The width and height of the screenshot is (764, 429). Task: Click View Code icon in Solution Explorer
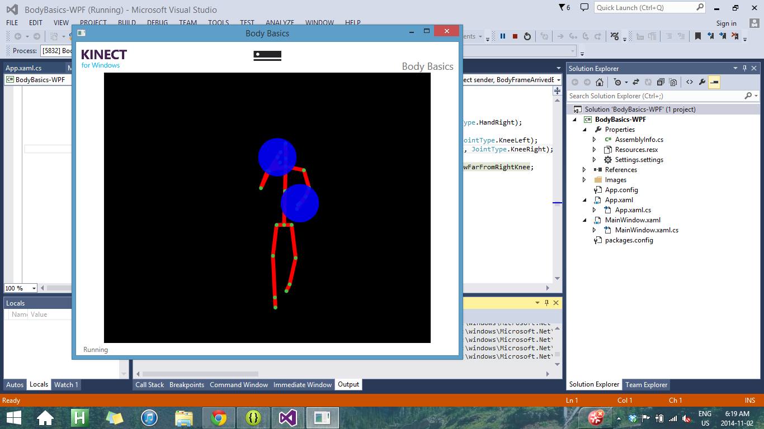[689, 82]
